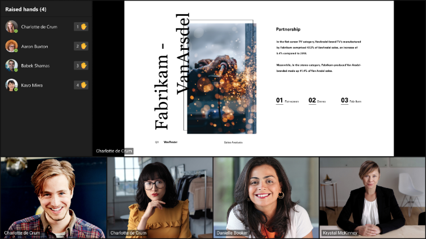Click 03 Fabrikam section on slide

pyautogui.click(x=351, y=101)
